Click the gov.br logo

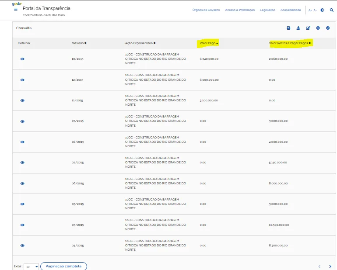[17, 3]
